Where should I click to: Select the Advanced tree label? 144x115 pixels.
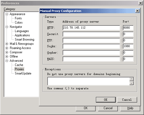click(16, 61)
